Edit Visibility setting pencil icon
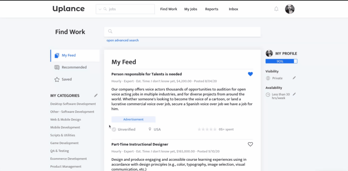The width and height of the screenshot is (348, 171). click(x=294, y=78)
